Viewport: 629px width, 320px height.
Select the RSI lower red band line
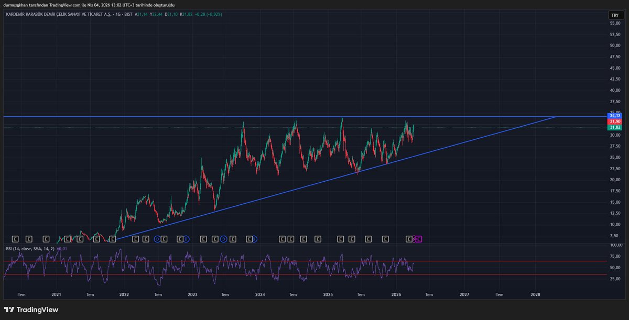pos(304,274)
